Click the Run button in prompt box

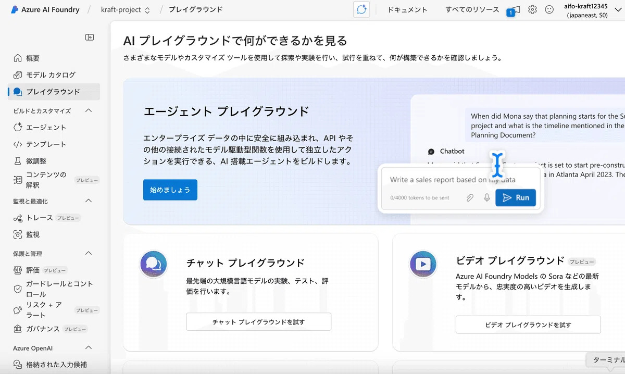[516, 197]
